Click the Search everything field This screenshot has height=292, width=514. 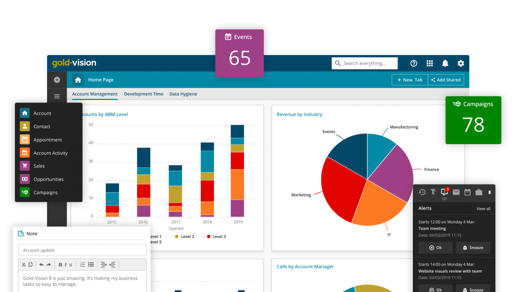pyautogui.click(x=365, y=63)
